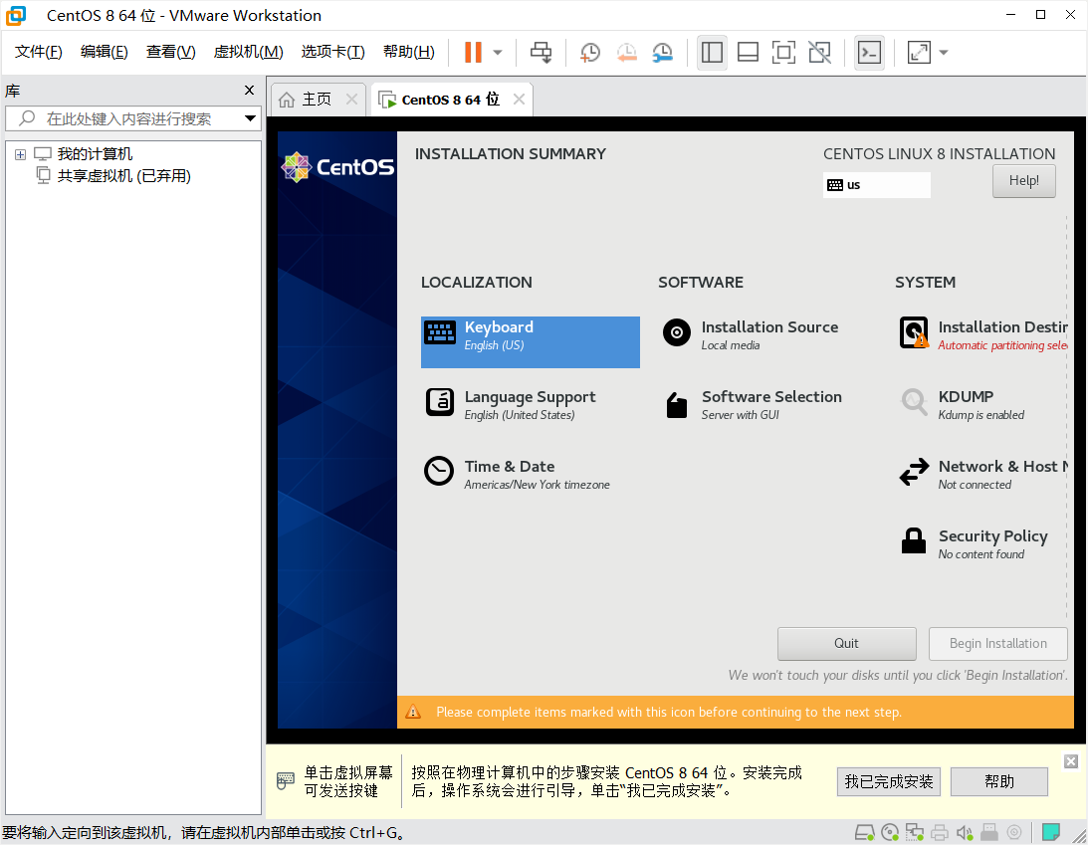
Task: Open Software Selection package icon
Action: coord(677,404)
